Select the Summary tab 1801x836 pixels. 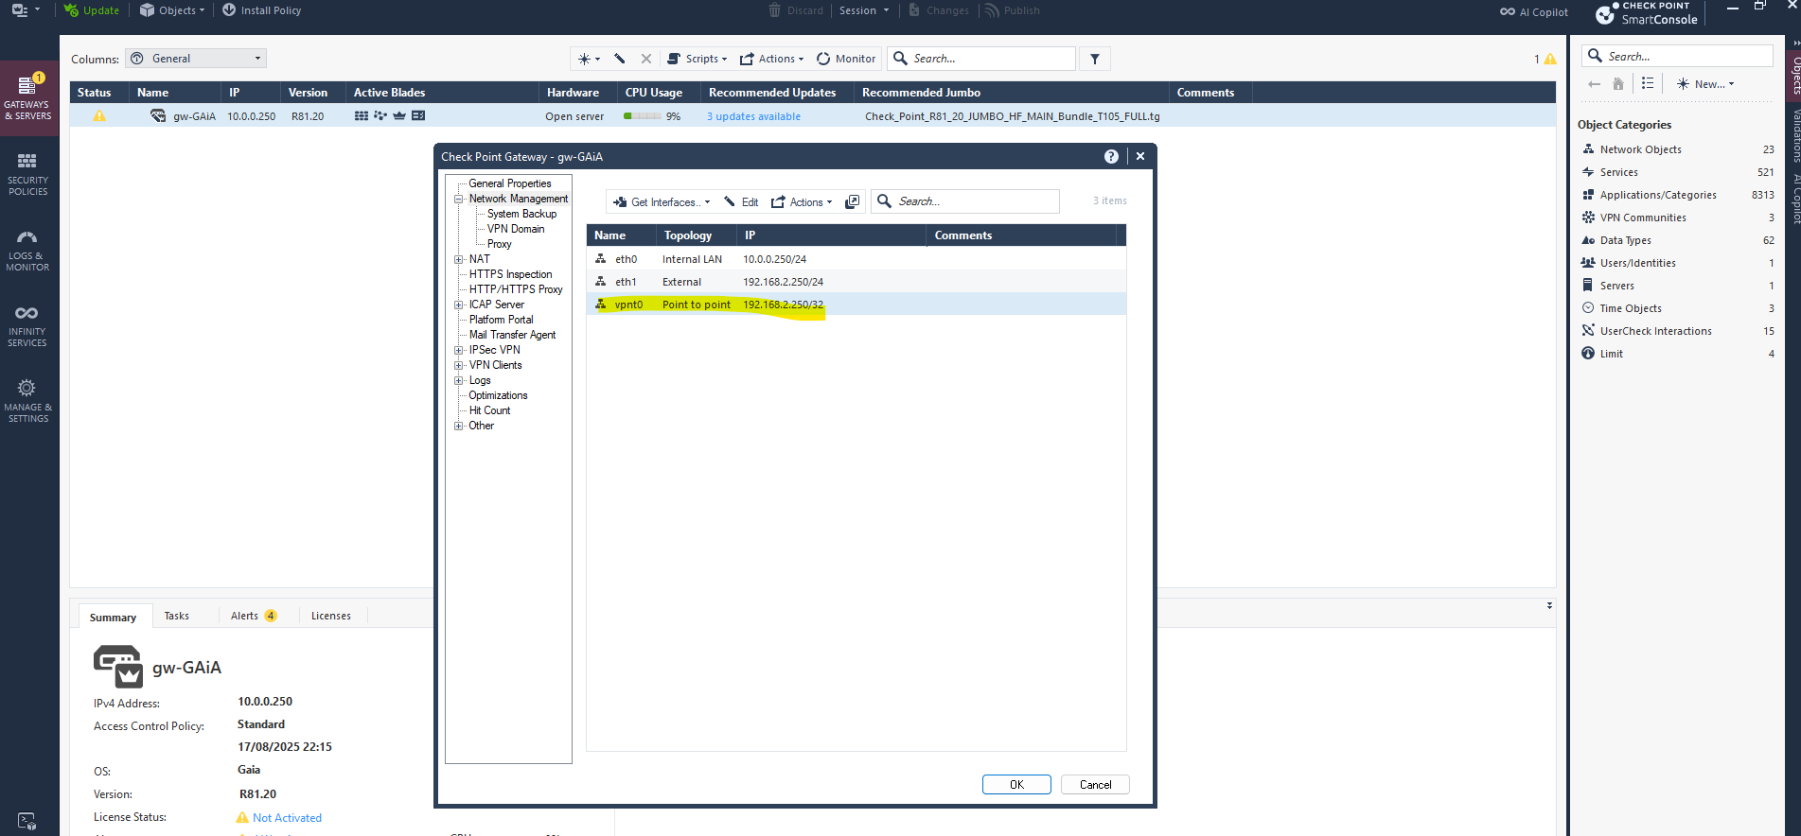(x=114, y=617)
